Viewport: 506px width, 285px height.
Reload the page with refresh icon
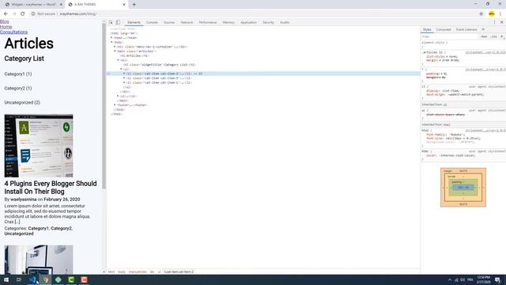(23, 13)
